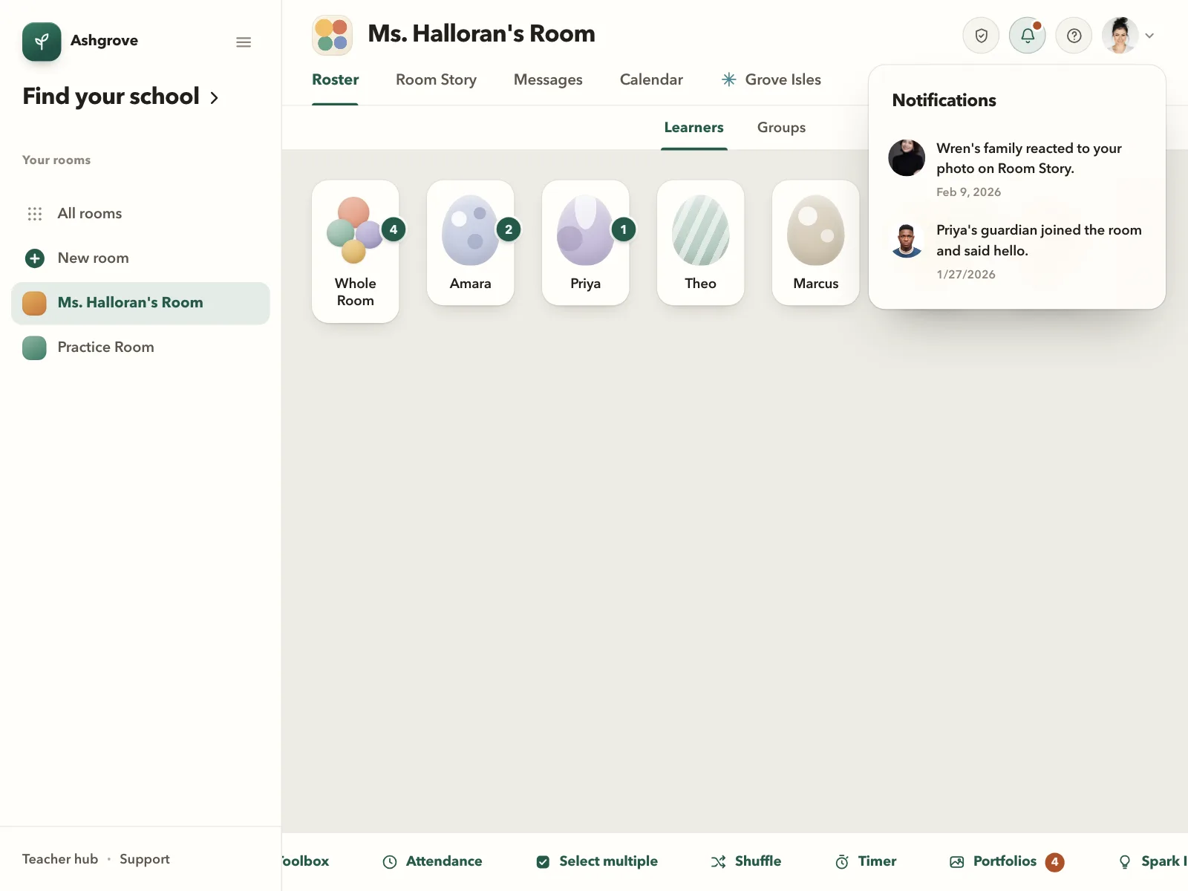Toggle Select multiple checkbox
The height and width of the screenshot is (891, 1188).
tap(543, 861)
